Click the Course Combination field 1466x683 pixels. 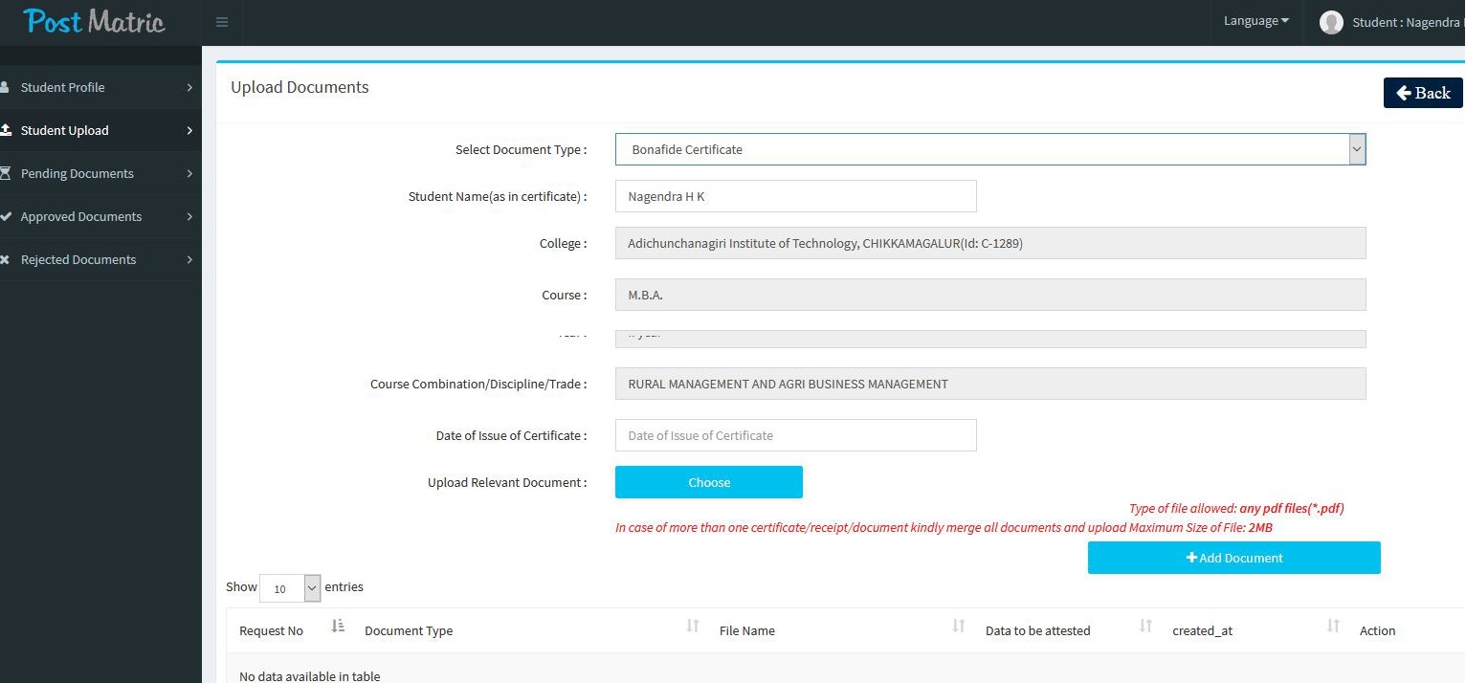coord(990,384)
